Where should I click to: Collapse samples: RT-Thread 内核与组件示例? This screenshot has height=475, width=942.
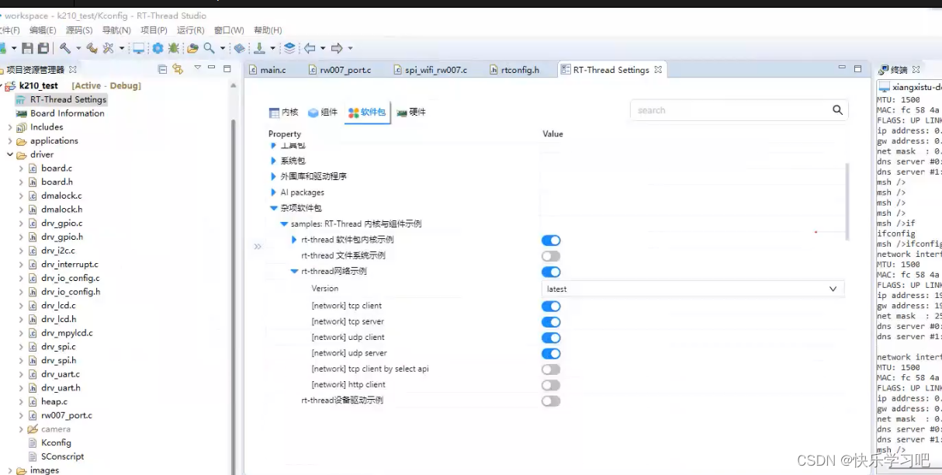(284, 224)
